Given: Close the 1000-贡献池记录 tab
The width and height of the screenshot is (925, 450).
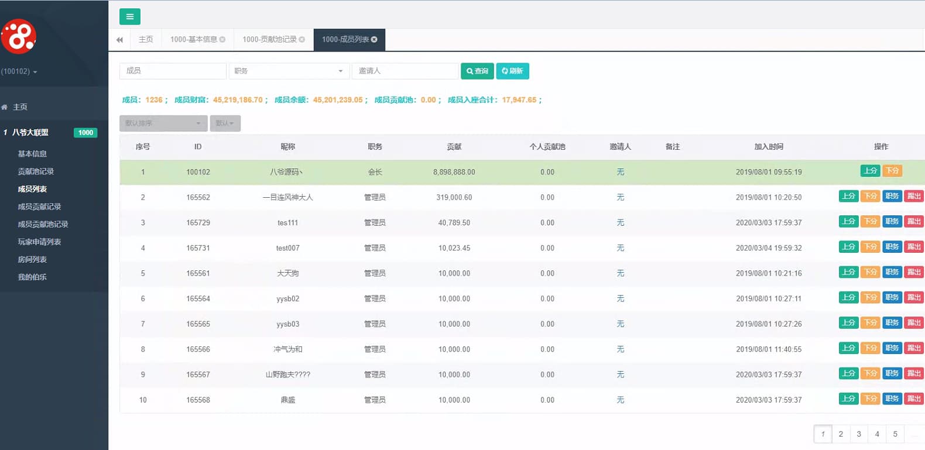Looking at the screenshot, I should click(x=302, y=40).
